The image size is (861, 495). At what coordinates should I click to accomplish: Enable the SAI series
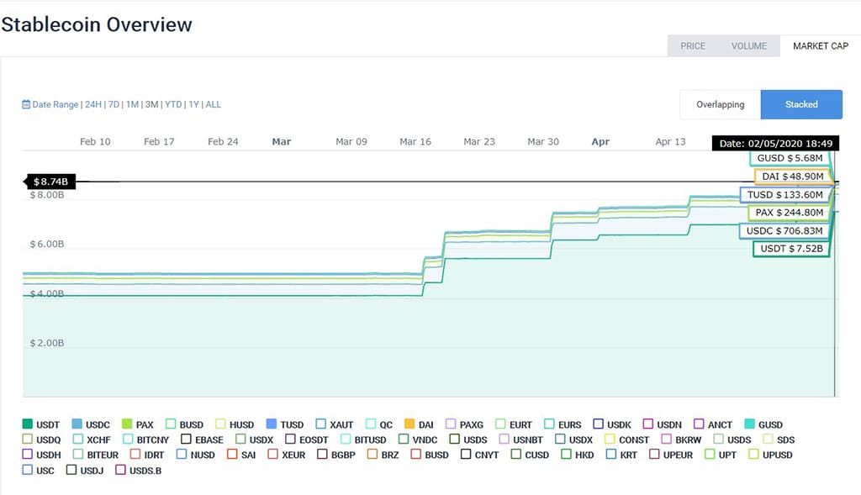point(232,455)
